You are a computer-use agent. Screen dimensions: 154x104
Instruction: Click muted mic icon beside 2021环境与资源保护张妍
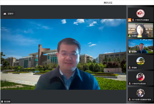[x=130, y=100]
